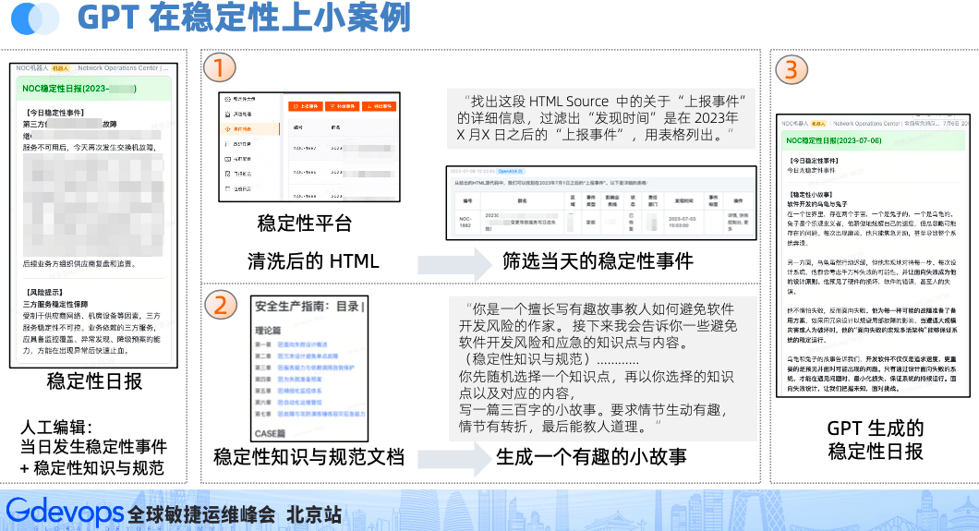Click the 安全生产指南：目录 title
The width and height of the screenshot is (979, 531).
309,307
